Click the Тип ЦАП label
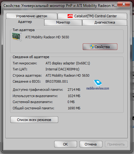Image resolution: width=134 pixels, height=154 pixels. click(20, 69)
